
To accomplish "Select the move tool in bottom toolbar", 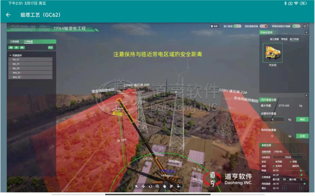I will [143, 186].
